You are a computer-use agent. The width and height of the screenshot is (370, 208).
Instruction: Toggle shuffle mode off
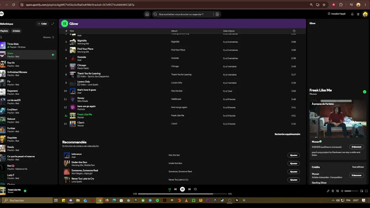(169, 189)
